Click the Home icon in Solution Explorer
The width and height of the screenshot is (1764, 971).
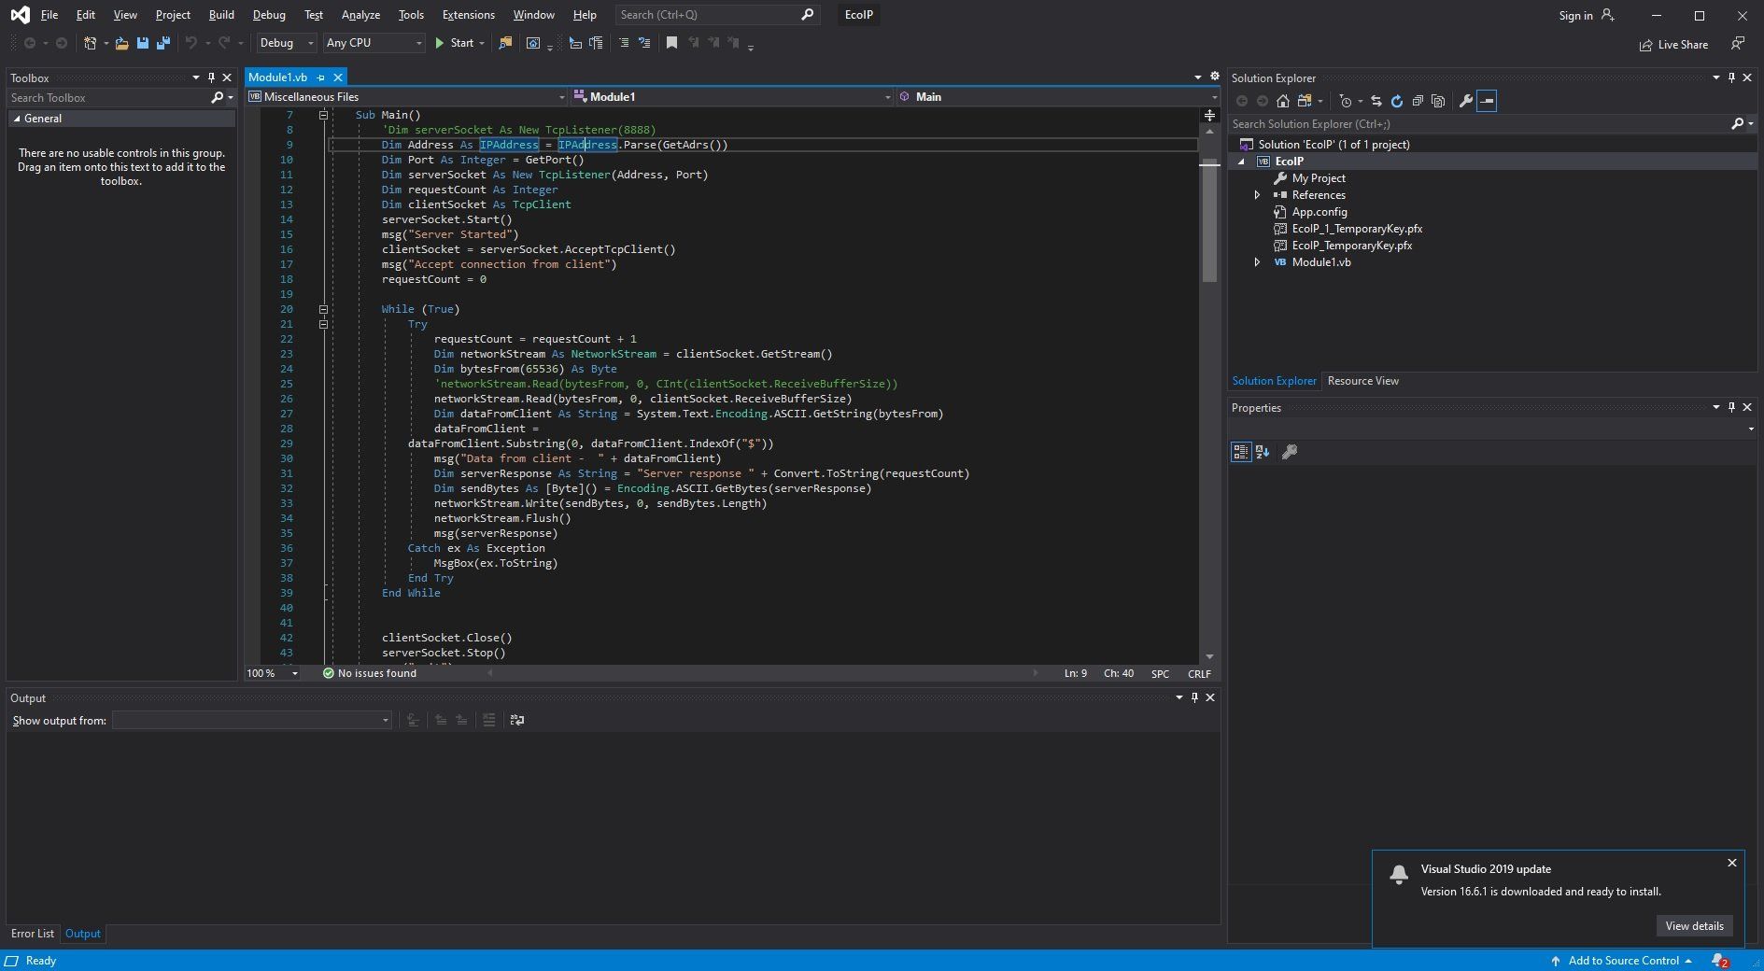point(1283,101)
